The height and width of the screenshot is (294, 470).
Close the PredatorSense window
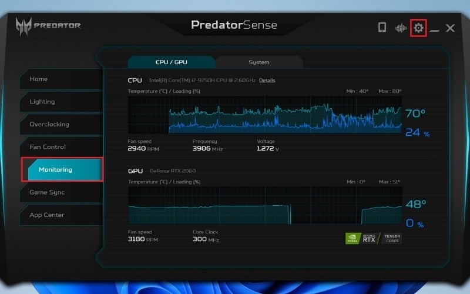[x=450, y=28]
